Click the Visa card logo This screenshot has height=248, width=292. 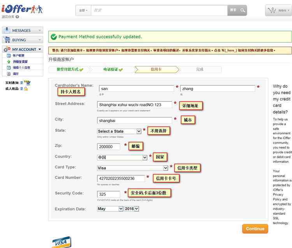[x=62, y=242]
